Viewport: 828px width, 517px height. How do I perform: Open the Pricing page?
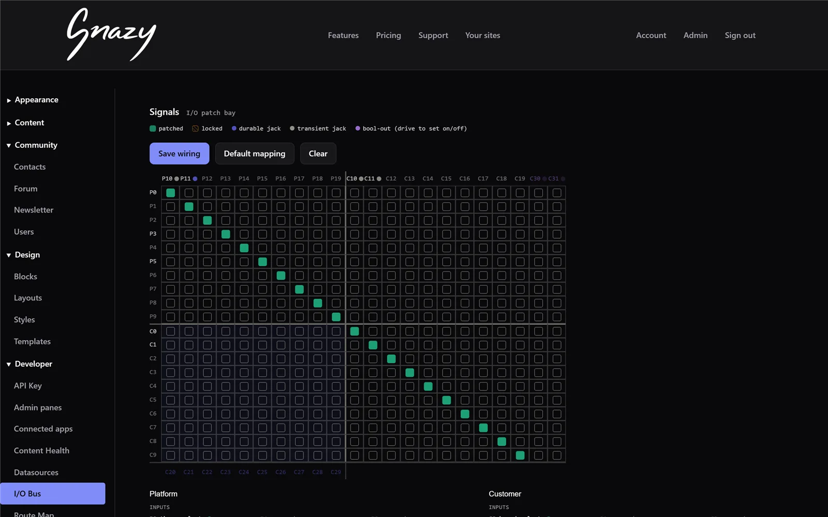click(x=388, y=35)
